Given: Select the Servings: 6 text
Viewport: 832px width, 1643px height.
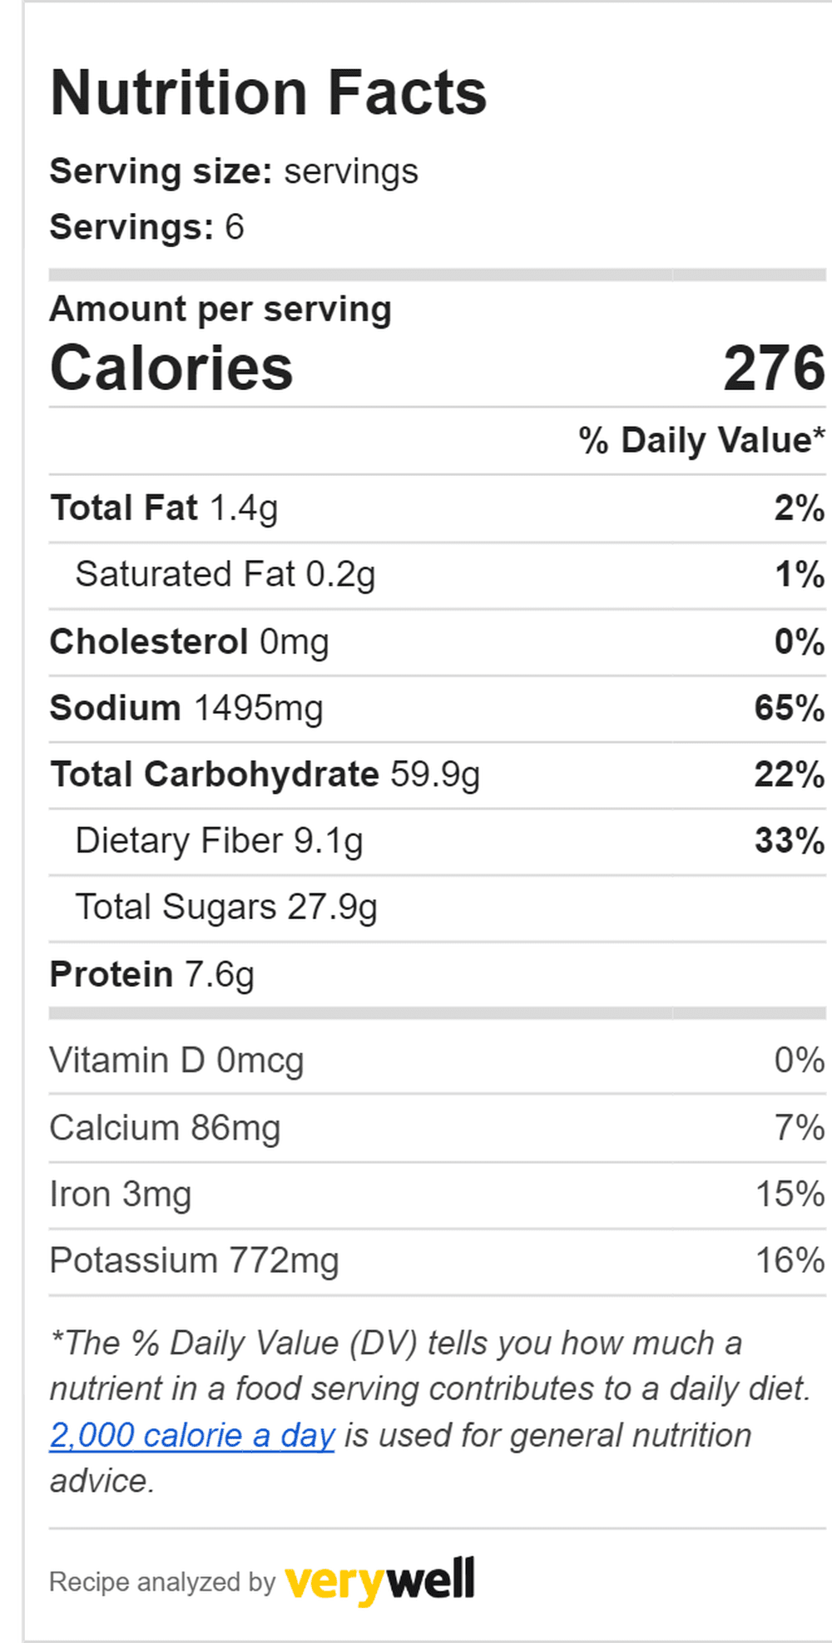Looking at the screenshot, I should [x=147, y=227].
